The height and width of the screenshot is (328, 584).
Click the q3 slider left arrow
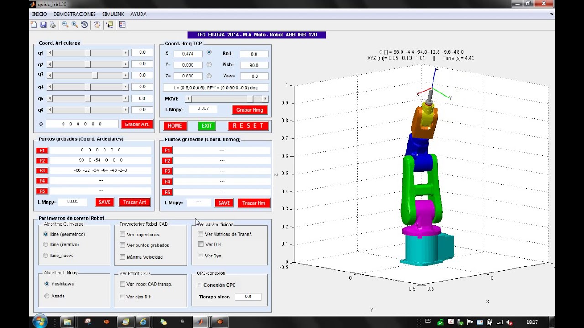[50, 76]
